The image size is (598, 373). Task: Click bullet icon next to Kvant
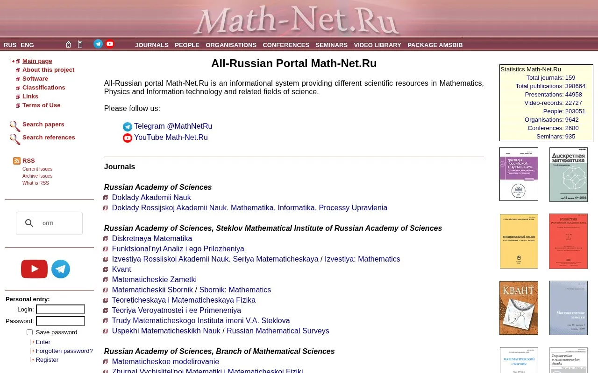(x=106, y=269)
